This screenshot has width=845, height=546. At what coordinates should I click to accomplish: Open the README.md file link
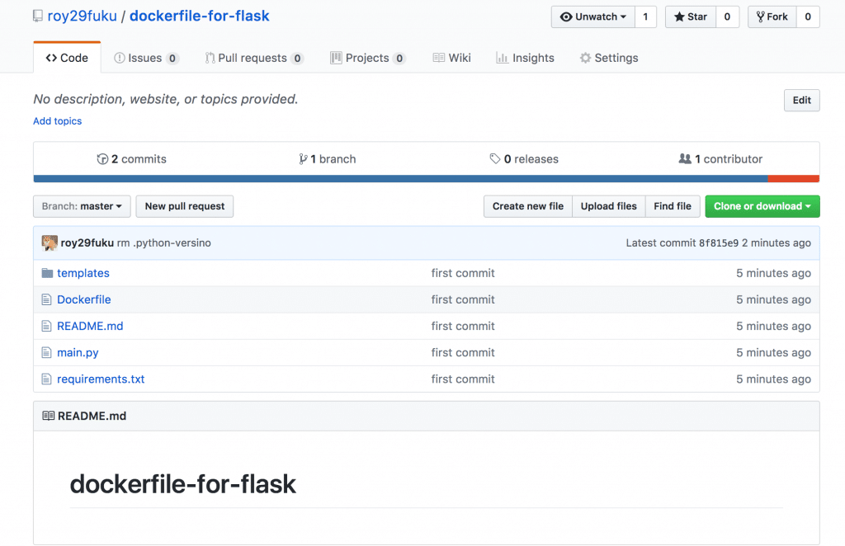(x=90, y=326)
